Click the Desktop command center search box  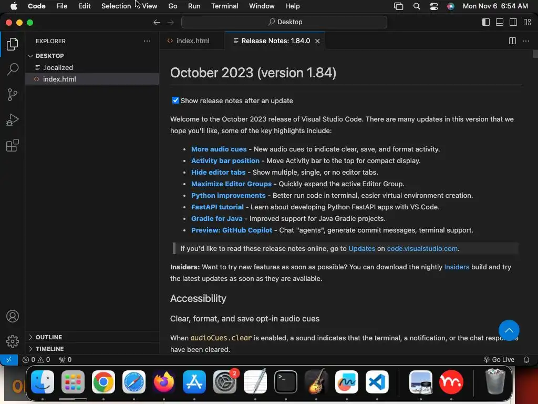coord(284,22)
